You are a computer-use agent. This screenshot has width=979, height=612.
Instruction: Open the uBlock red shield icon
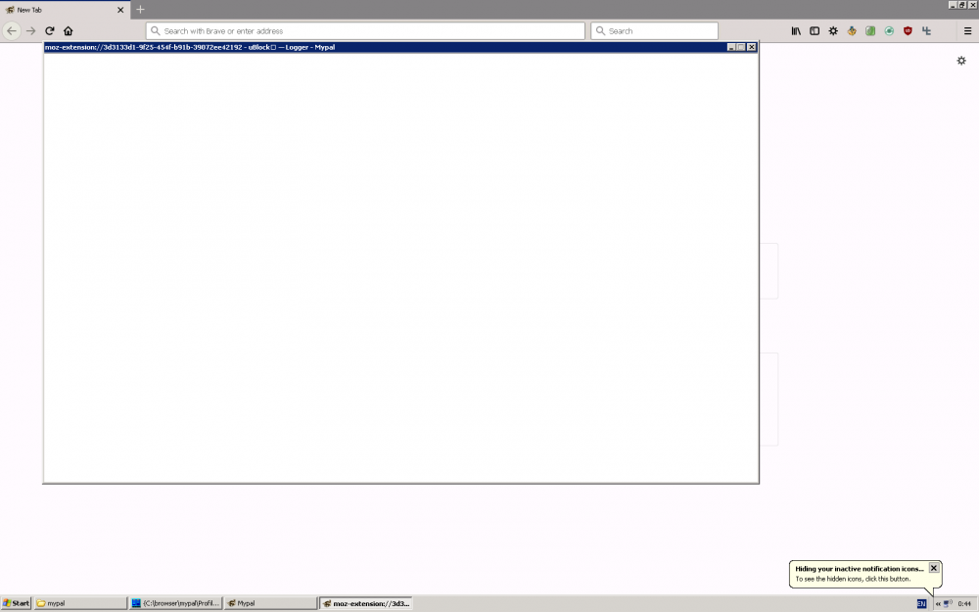coord(908,30)
